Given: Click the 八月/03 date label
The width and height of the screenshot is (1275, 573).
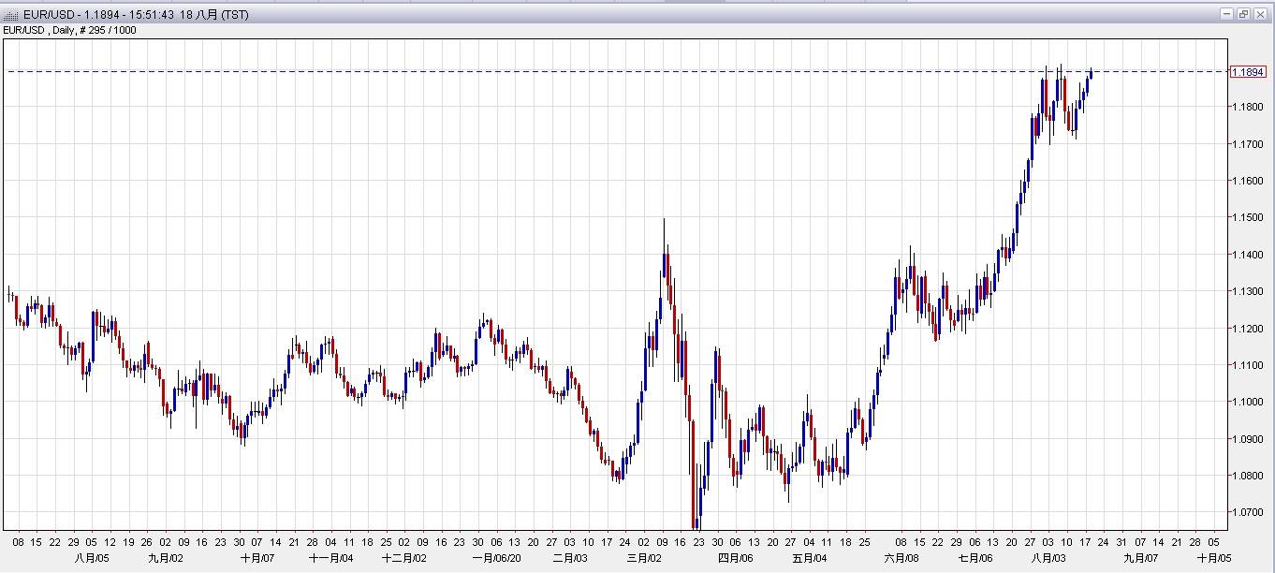Looking at the screenshot, I should (1048, 558).
